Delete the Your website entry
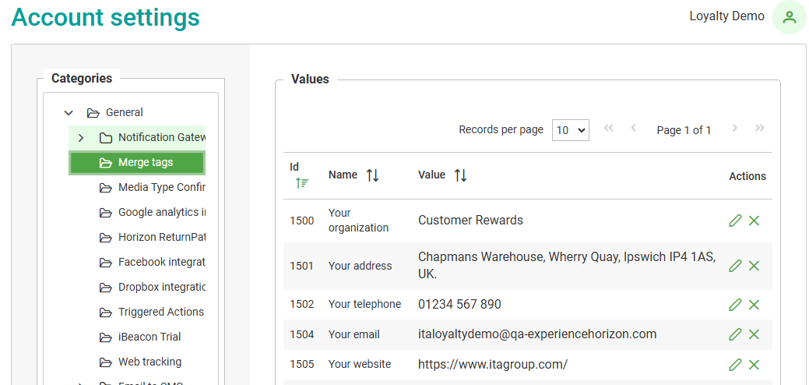Image resolution: width=809 pixels, height=385 pixels. coord(754,364)
